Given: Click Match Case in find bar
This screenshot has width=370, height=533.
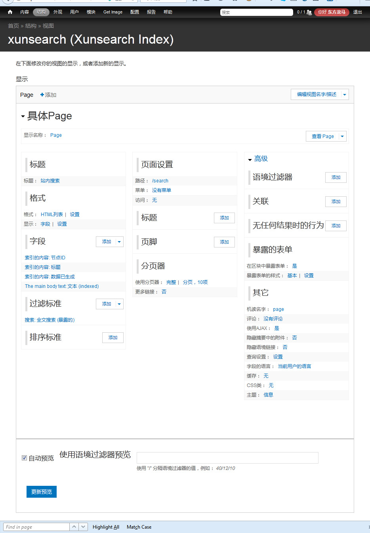Looking at the screenshot, I should point(139,527).
